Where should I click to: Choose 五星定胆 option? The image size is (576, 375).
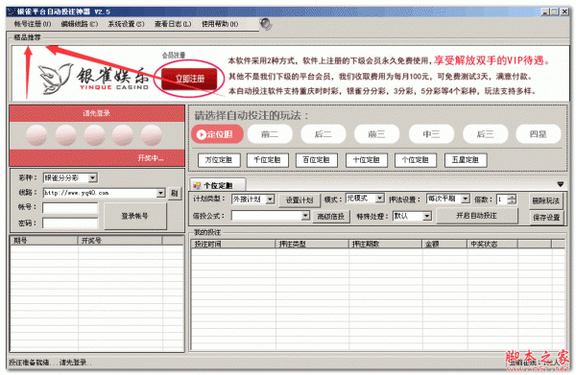466,160
